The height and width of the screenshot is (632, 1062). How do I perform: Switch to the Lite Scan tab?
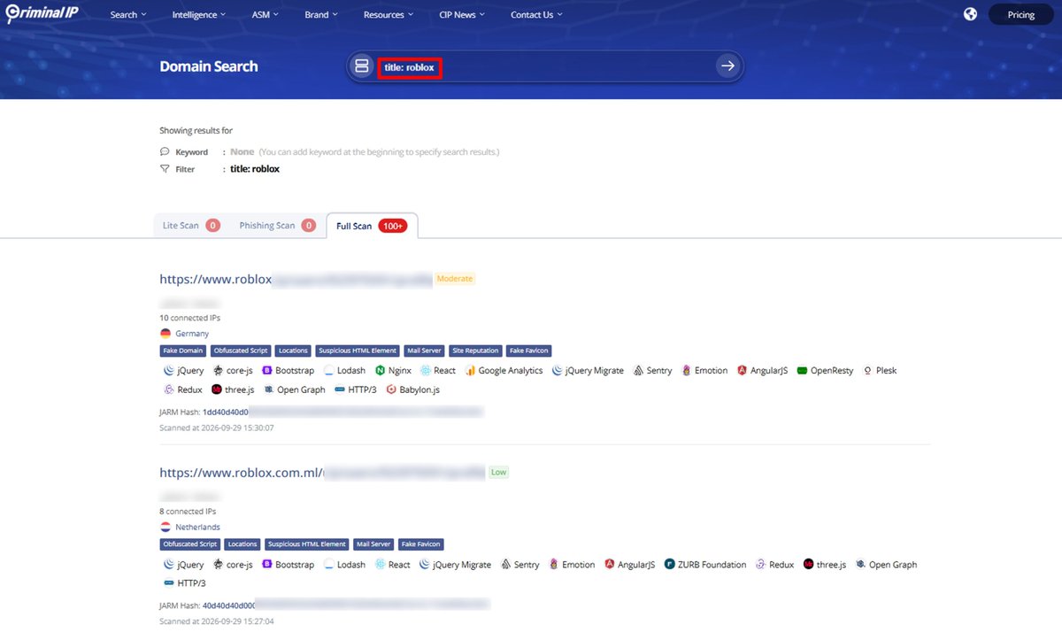point(191,226)
